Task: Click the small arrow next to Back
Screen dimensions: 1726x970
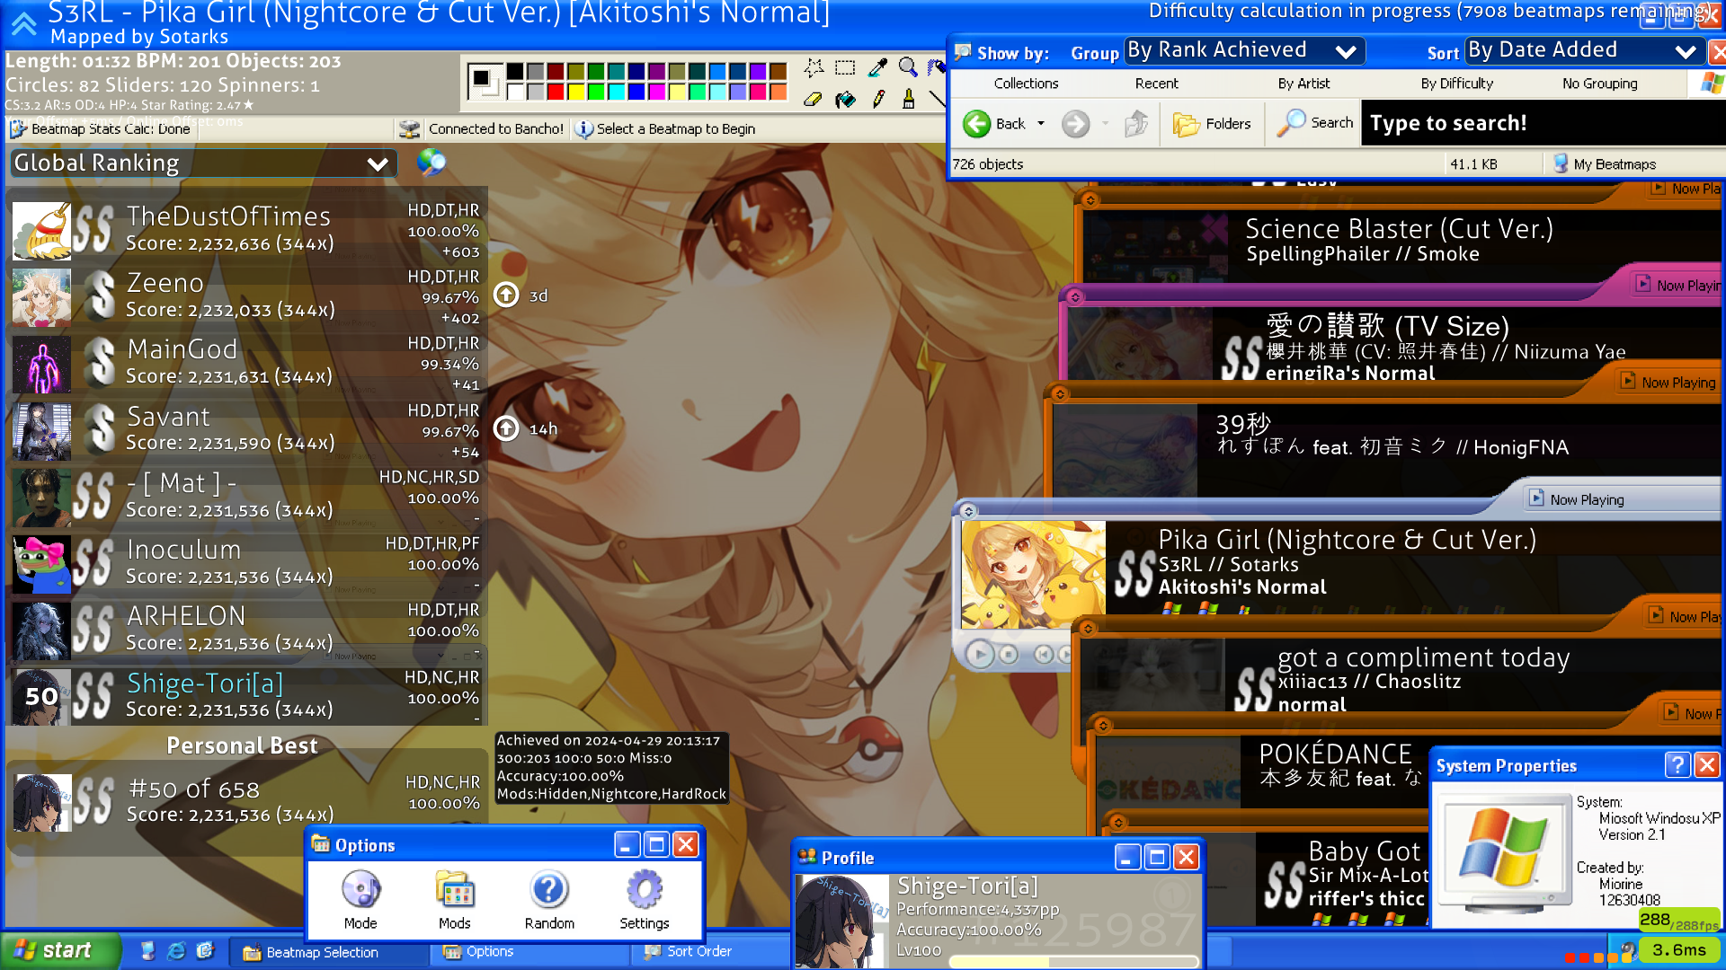Action: pos(1041,123)
